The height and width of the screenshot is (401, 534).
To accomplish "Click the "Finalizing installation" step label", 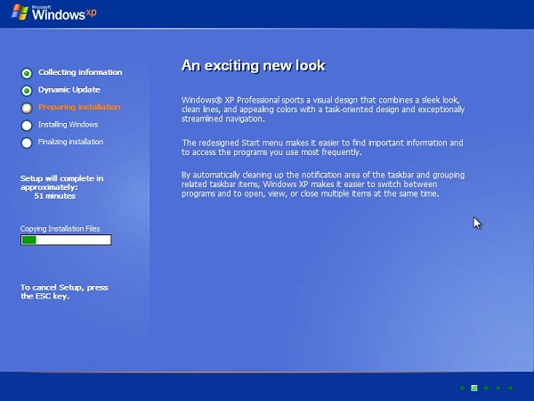I will [x=70, y=142].
